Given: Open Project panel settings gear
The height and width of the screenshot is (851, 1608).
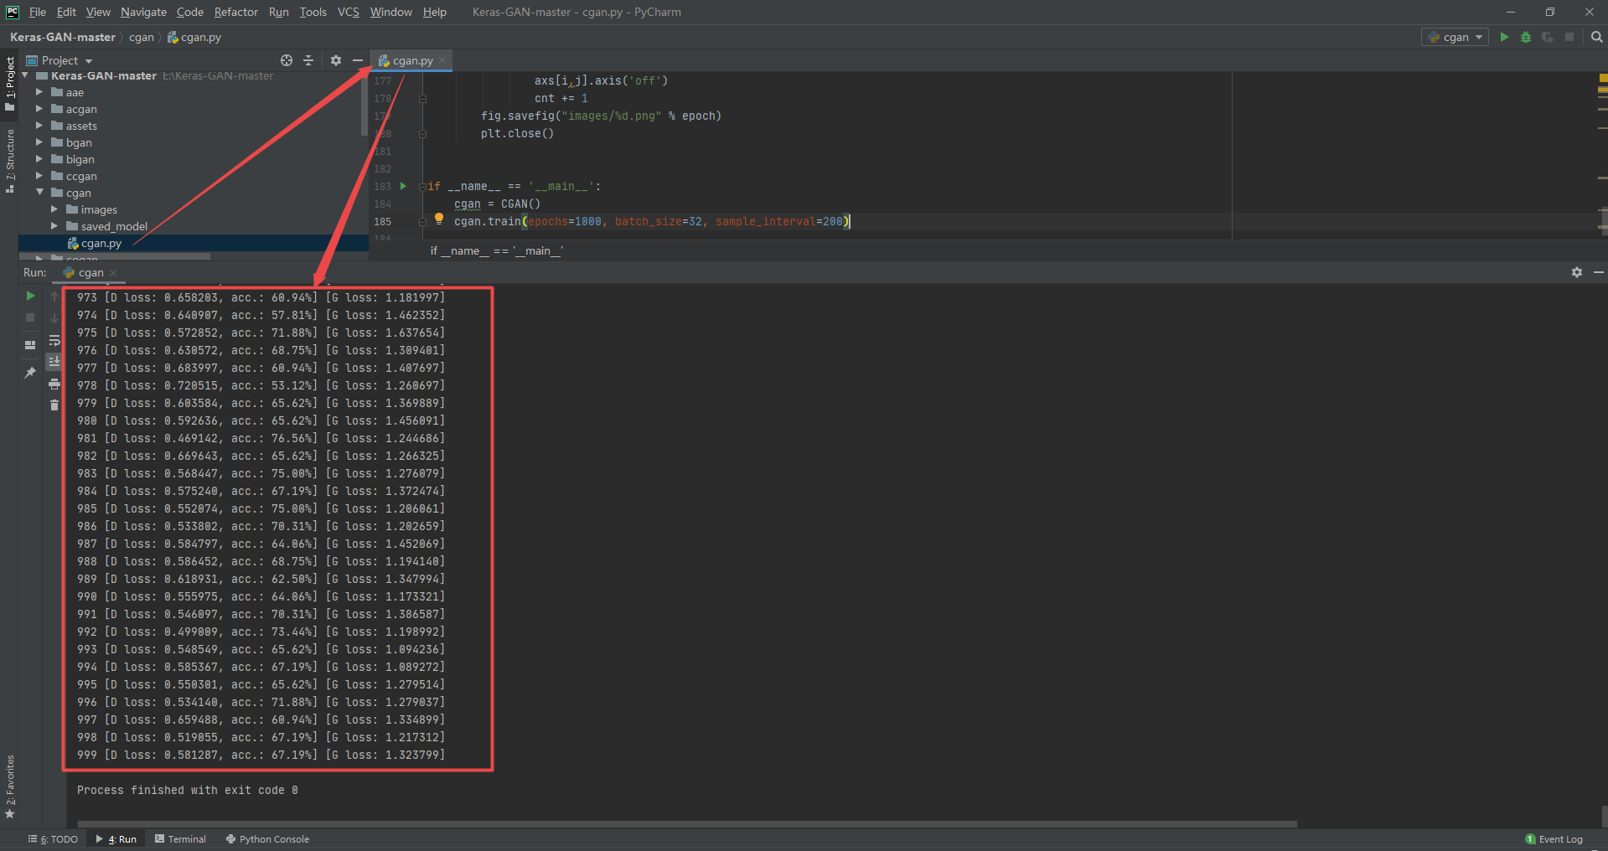Looking at the screenshot, I should [336, 60].
